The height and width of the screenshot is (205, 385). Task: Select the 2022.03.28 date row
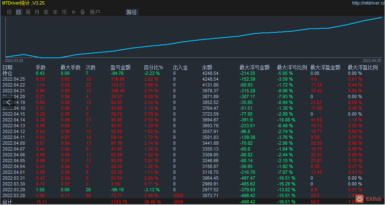pyautogui.click(x=14, y=196)
